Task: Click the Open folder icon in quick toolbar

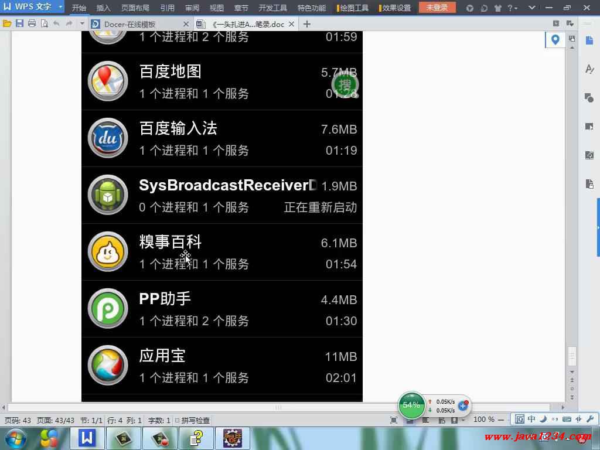Action: click(x=7, y=23)
